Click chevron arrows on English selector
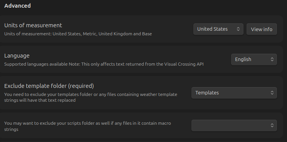The width and height of the screenshot is (287, 142). click(272, 59)
